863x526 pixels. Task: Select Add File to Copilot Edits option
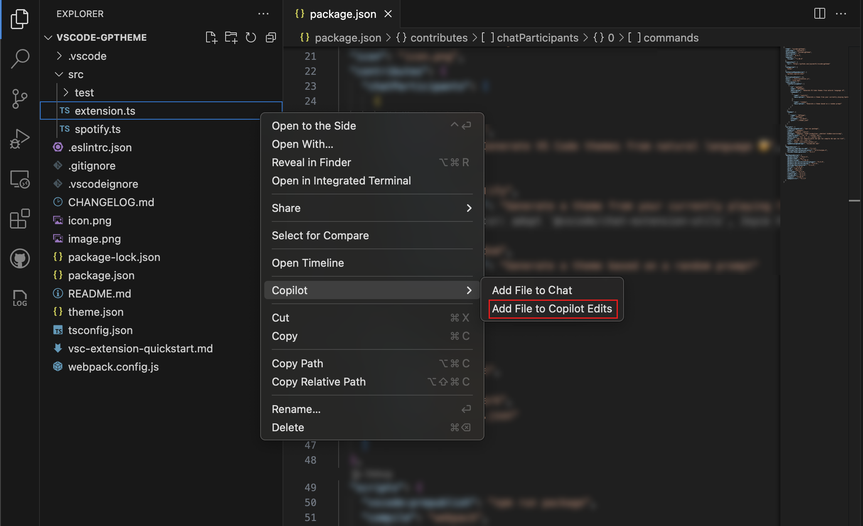[x=552, y=308]
